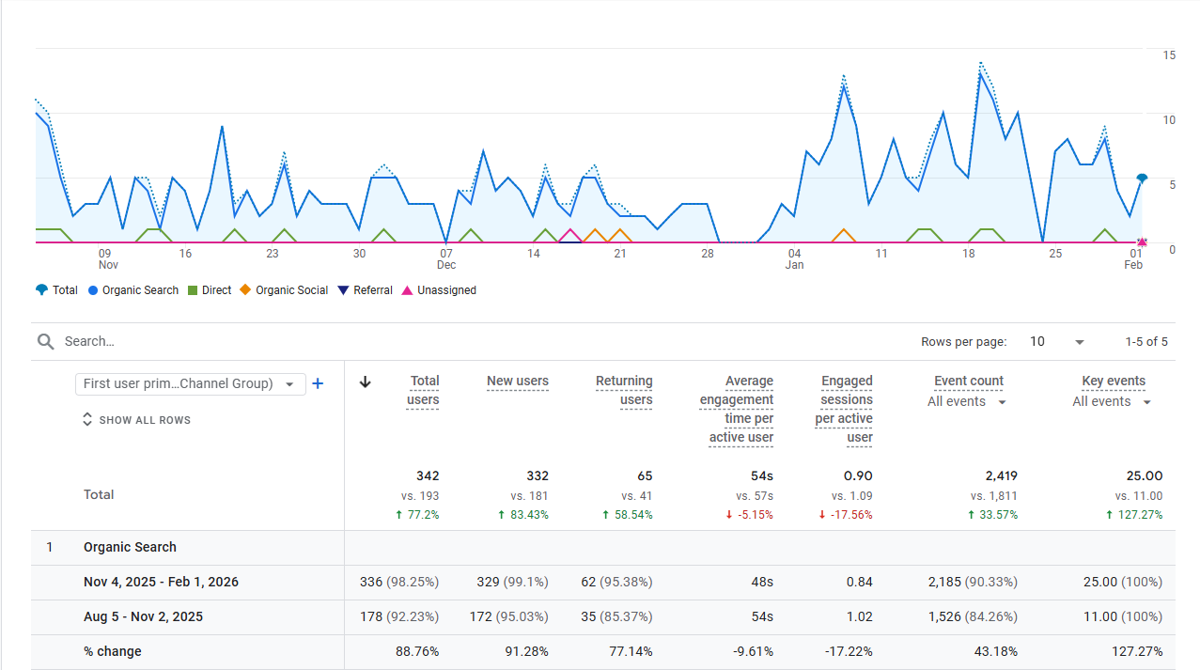Click the blue data point at Feb 1
Screen dimensions: 1200x670
[1141, 178]
